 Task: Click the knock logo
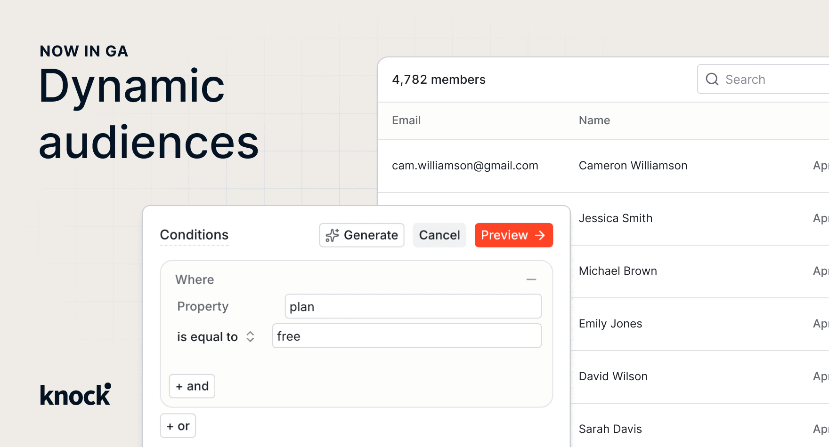pos(76,394)
